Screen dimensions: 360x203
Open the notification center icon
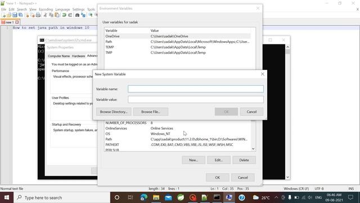[x=350, y=197]
